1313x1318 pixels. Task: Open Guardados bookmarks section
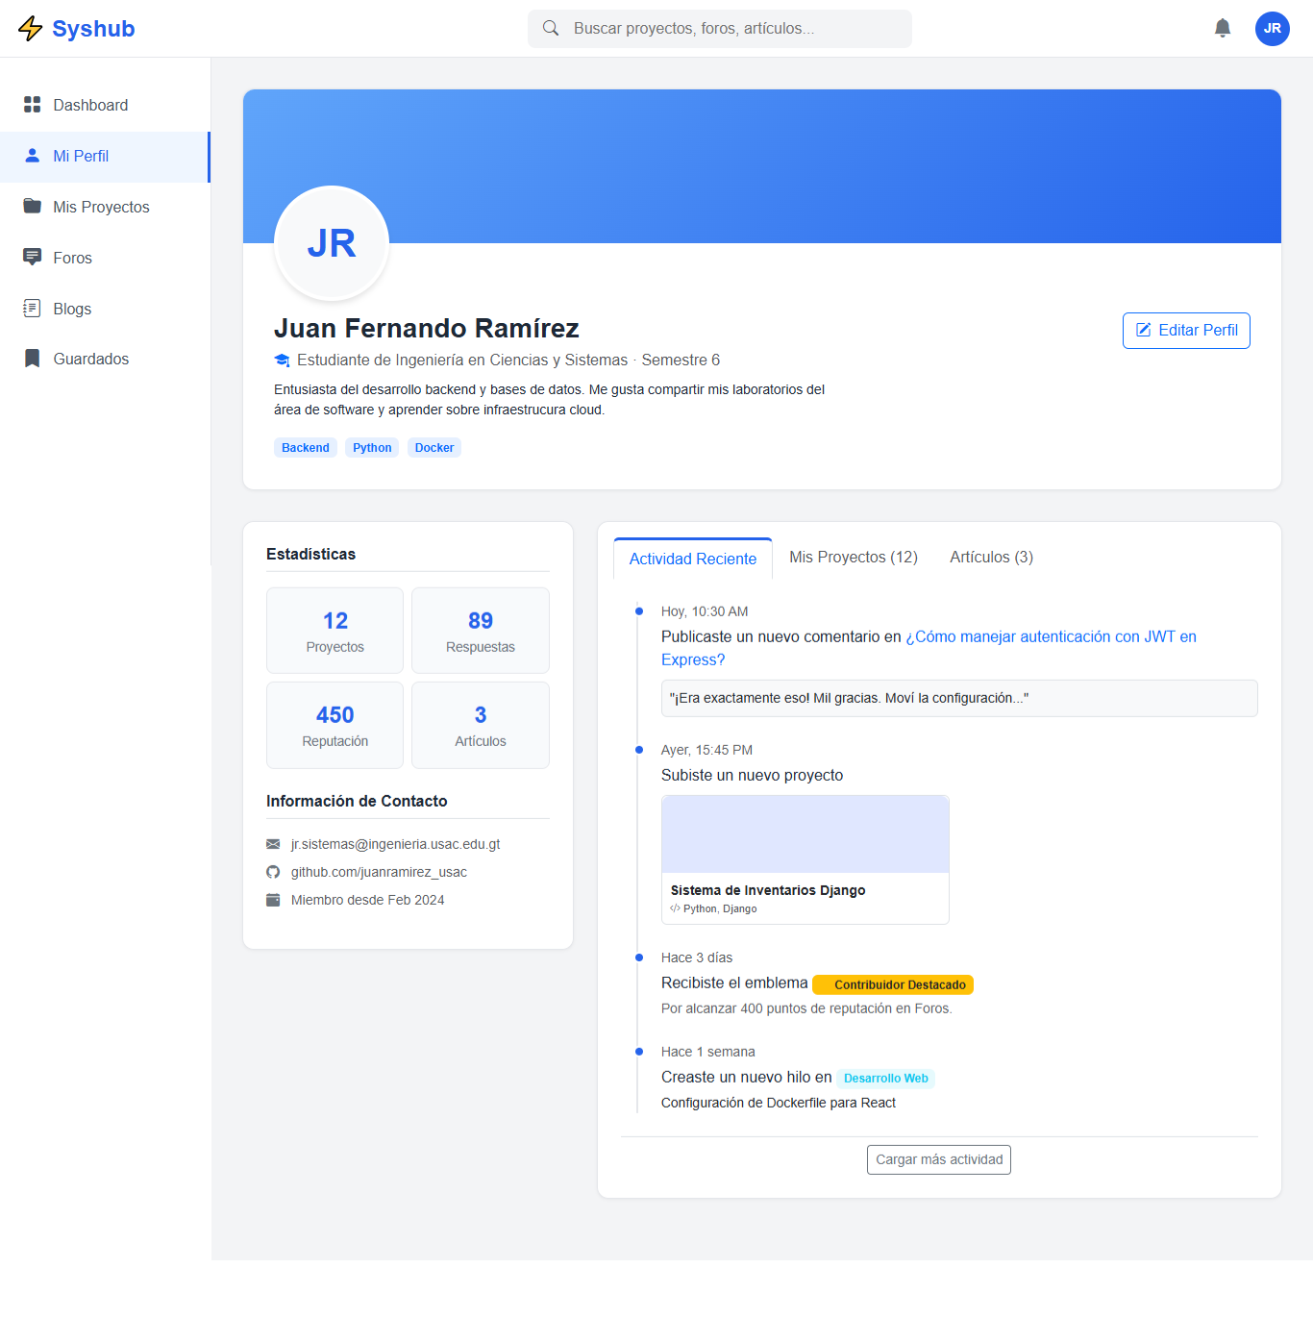[90, 359]
